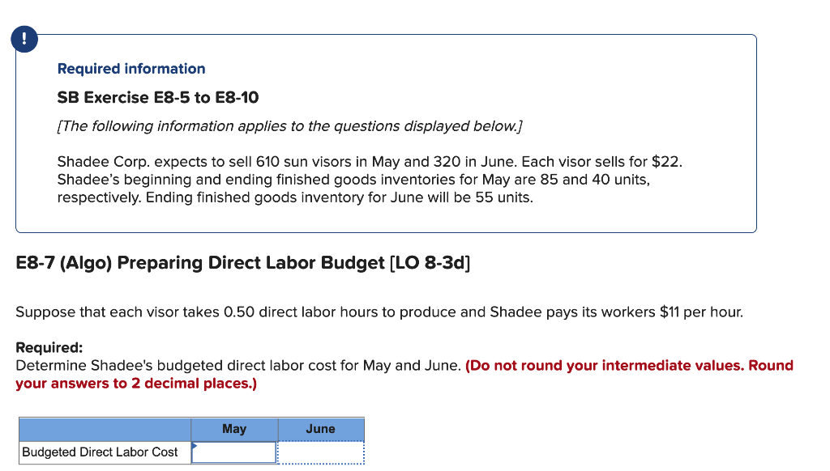
Task: Select the 'June' column header
Action: pos(320,429)
